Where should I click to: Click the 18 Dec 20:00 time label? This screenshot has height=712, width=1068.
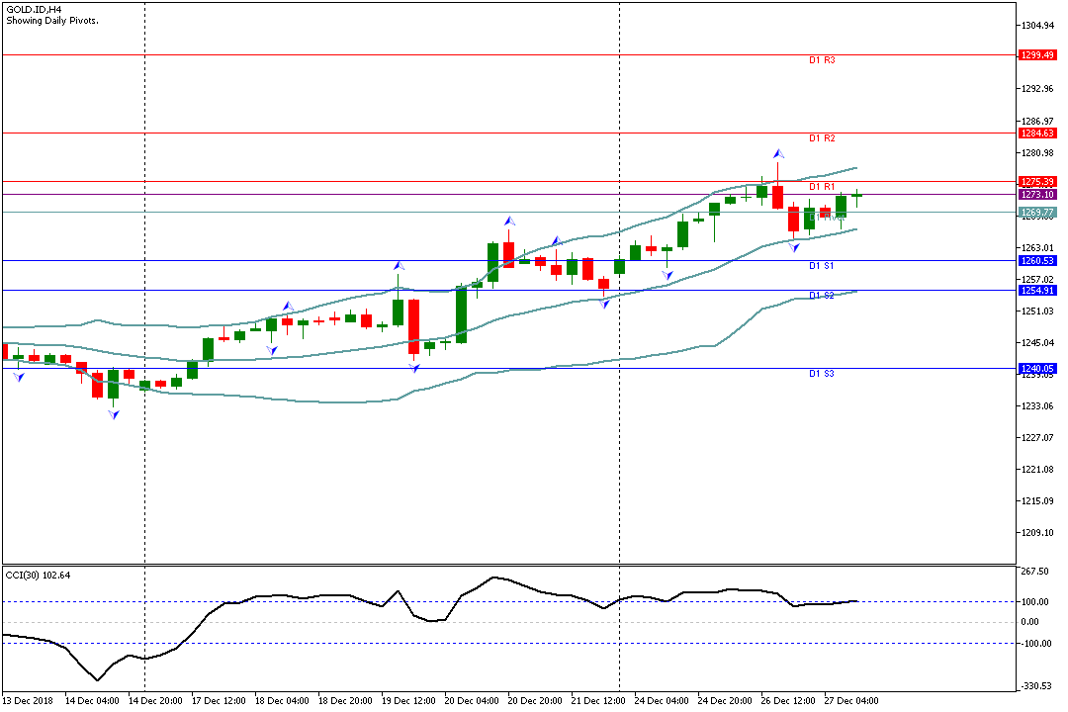pyautogui.click(x=345, y=701)
